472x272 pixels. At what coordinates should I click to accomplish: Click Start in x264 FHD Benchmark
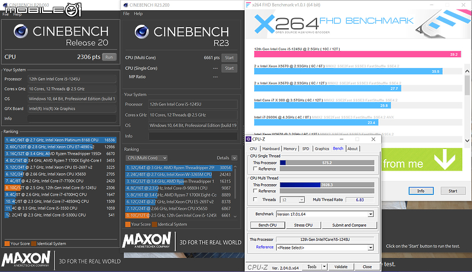tap(453, 191)
